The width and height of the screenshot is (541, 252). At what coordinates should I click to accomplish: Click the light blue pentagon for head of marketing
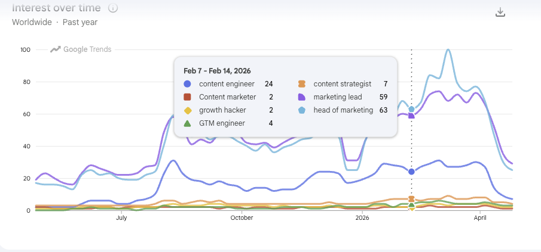pyautogui.click(x=302, y=110)
